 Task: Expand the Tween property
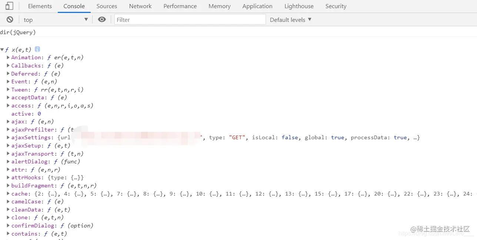pos(8,90)
